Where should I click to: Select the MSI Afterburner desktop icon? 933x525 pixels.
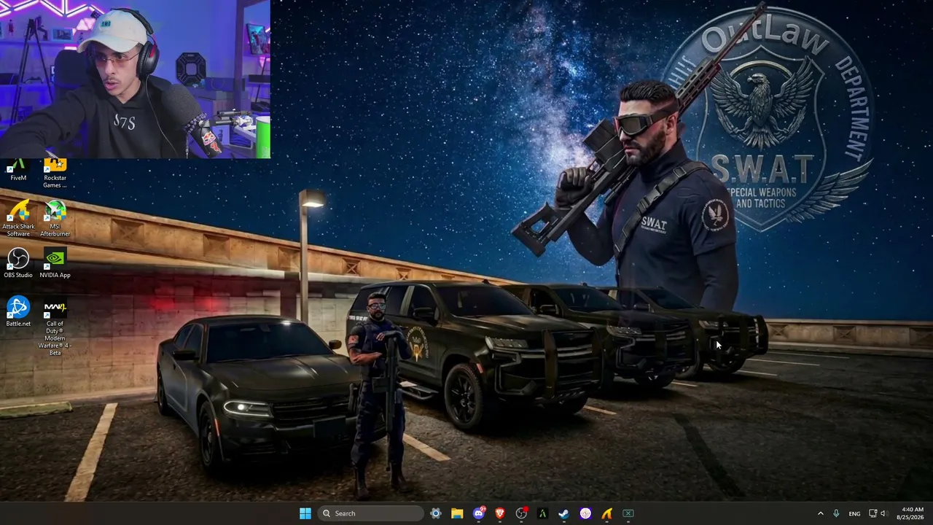pos(55,219)
